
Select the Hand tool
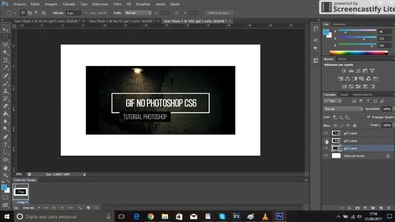point(6,168)
